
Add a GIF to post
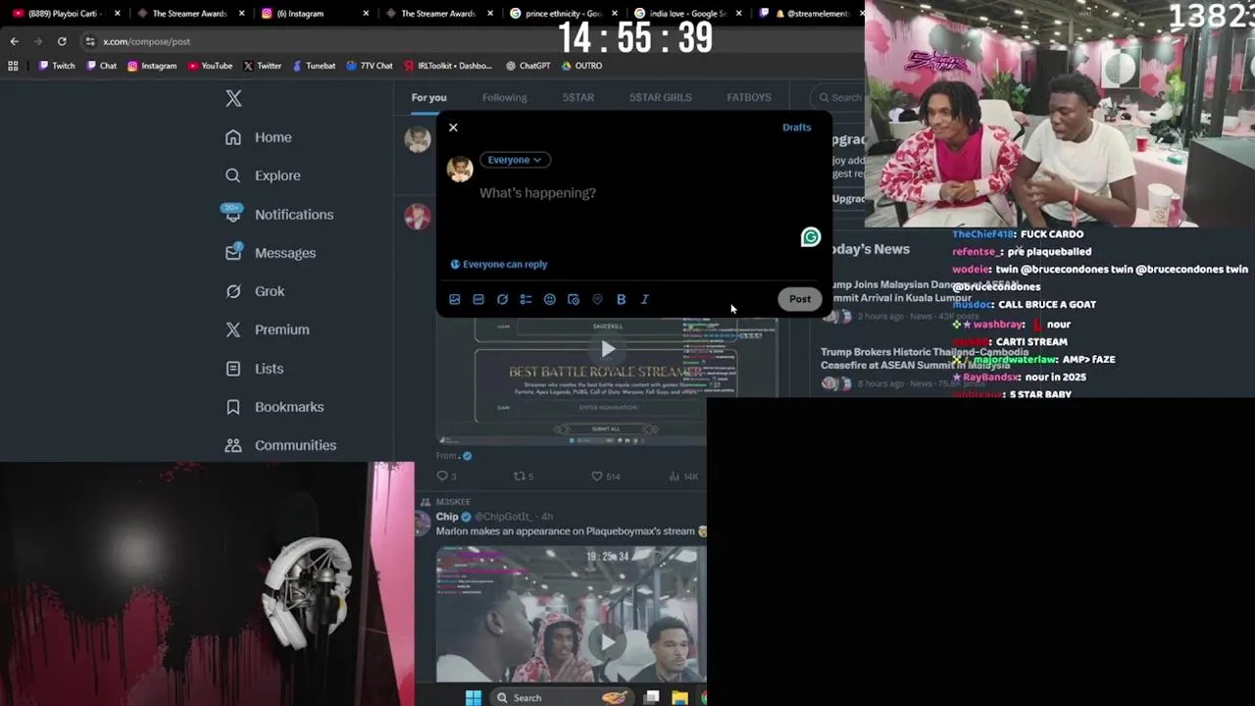tap(478, 300)
